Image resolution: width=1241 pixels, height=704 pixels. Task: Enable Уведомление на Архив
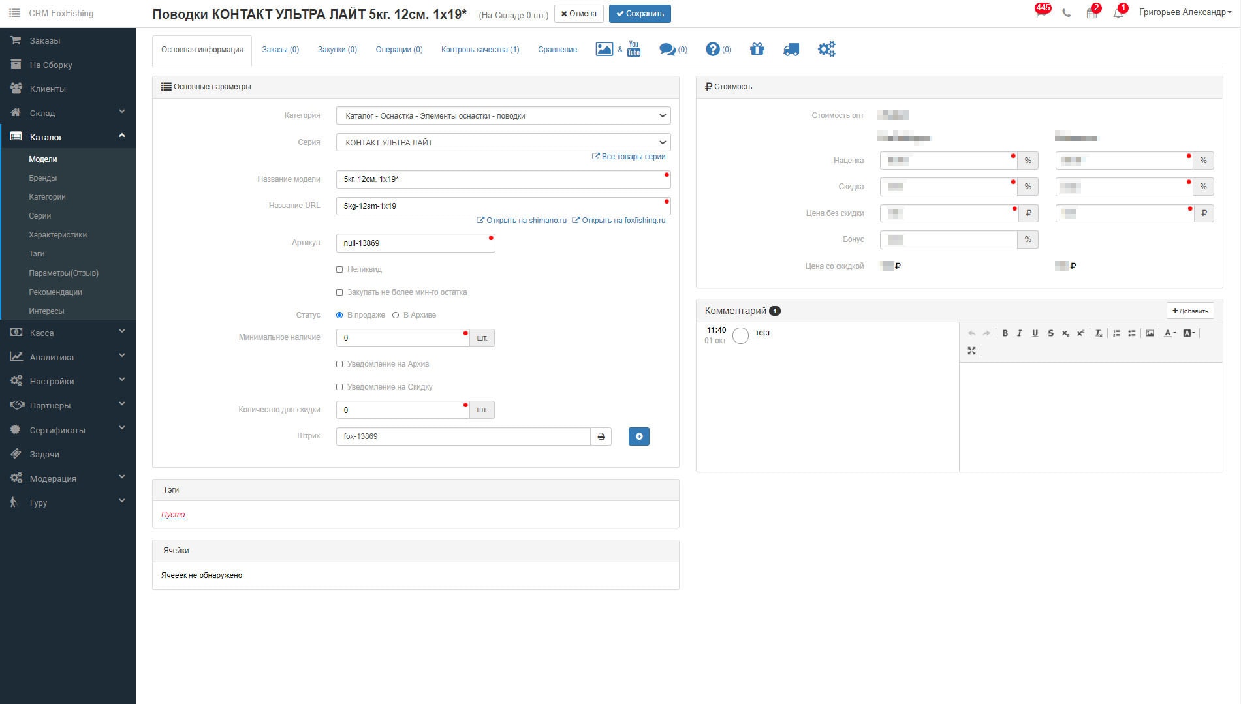tap(339, 364)
